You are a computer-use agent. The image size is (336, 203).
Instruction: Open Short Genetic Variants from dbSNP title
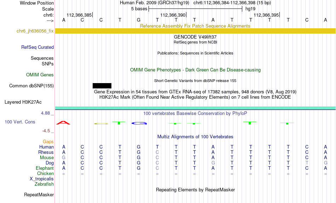[x=195, y=81]
